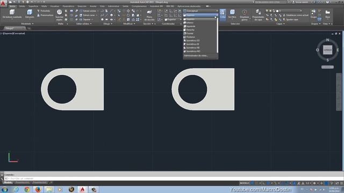Click the AutoCAD taskbar icon
The width and height of the screenshot is (344, 193).
click(82, 189)
